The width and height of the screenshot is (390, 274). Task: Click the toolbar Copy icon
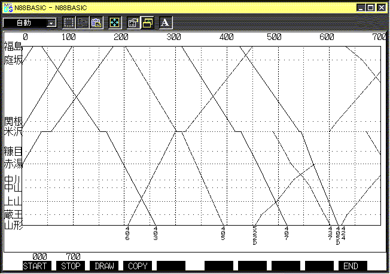(83, 23)
